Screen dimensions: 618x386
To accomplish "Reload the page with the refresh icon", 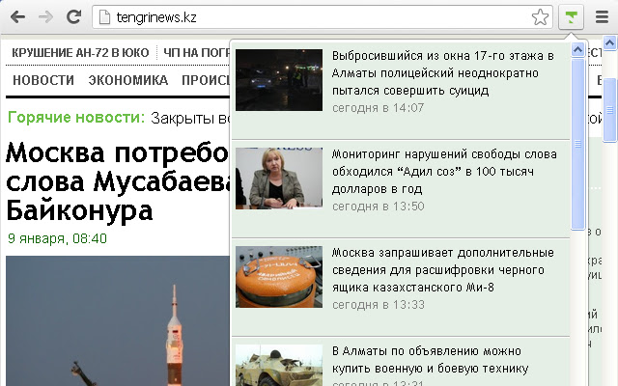I will 73,17.
